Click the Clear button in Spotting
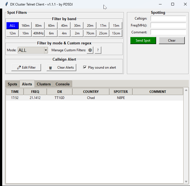This screenshot has height=186, width=190. (x=172, y=41)
